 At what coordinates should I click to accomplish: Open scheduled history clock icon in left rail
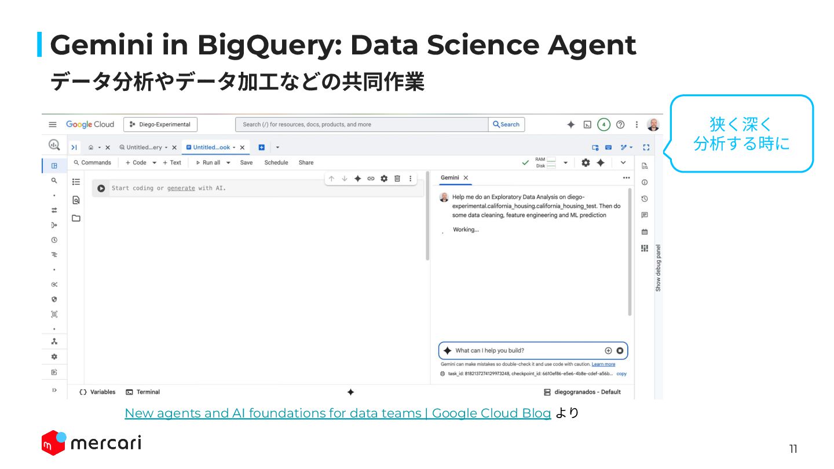[x=54, y=240]
